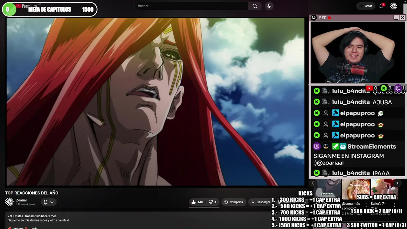Click the REC face icon
The height and width of the screenshot is (229, 407).
pos(314,18)
